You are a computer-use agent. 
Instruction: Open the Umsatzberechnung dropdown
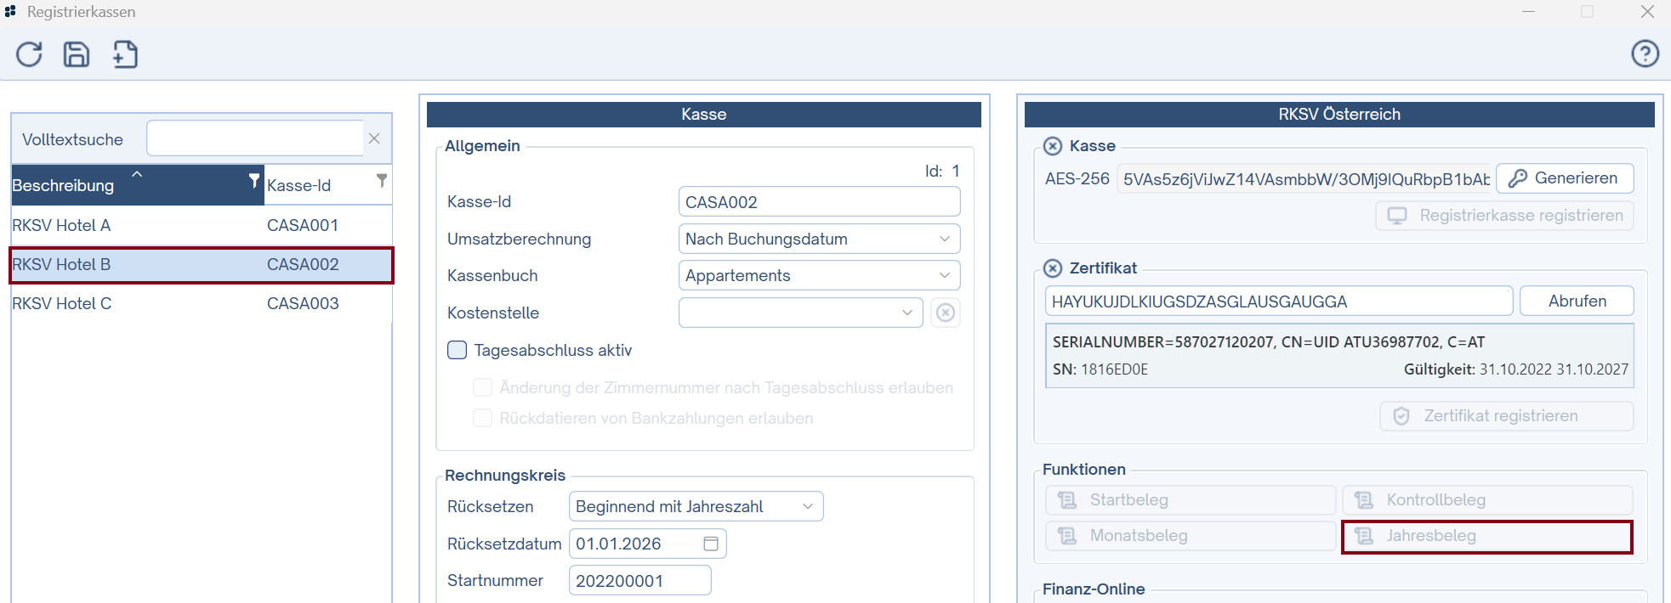pyautogui.click(x=944, y=239)
